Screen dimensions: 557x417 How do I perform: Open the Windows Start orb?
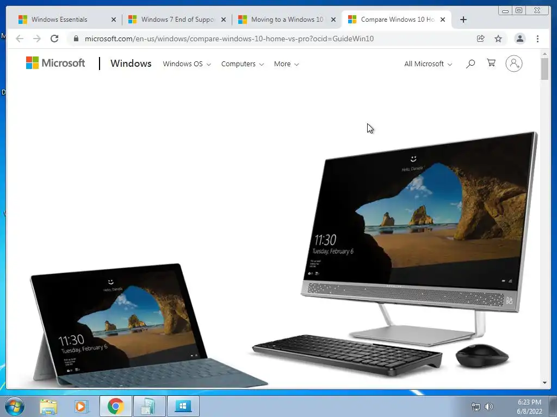pyautogui.click(x=15, y=407)
